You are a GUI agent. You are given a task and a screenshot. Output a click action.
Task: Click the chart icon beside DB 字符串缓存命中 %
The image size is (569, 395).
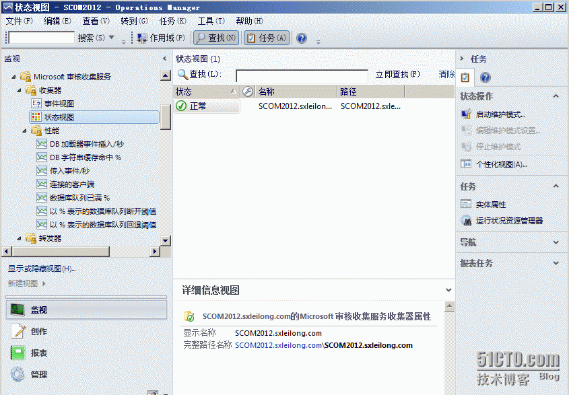coord(42,157)
